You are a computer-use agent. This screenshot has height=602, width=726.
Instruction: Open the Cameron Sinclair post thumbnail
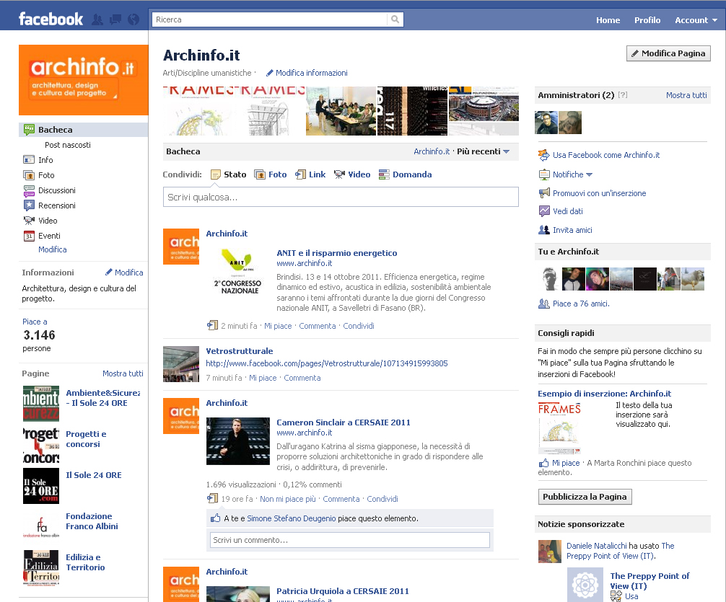238,441
